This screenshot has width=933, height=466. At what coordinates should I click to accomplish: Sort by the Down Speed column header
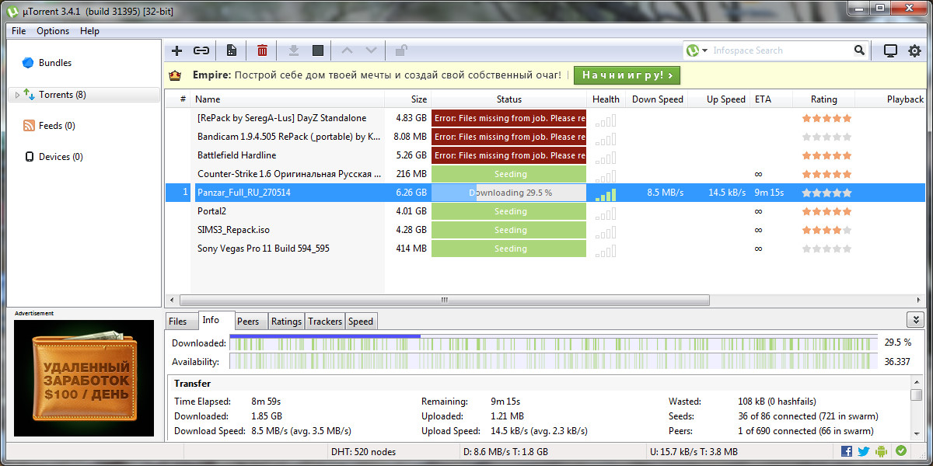657,99
